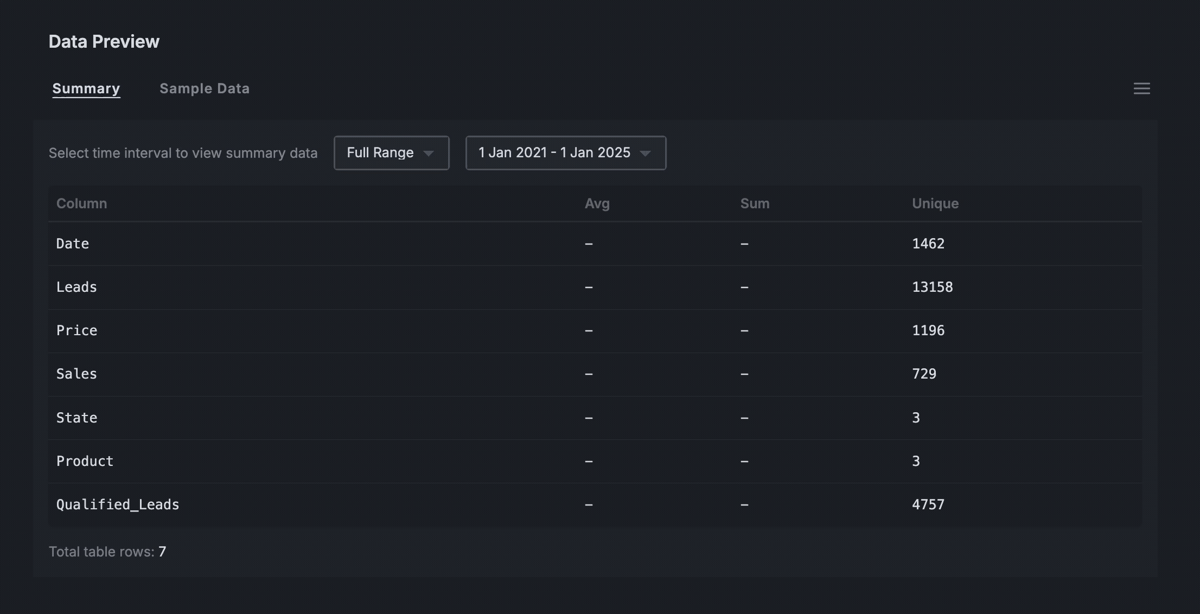
Task: Click the Unique column header
Action: [x=935, y=203]
